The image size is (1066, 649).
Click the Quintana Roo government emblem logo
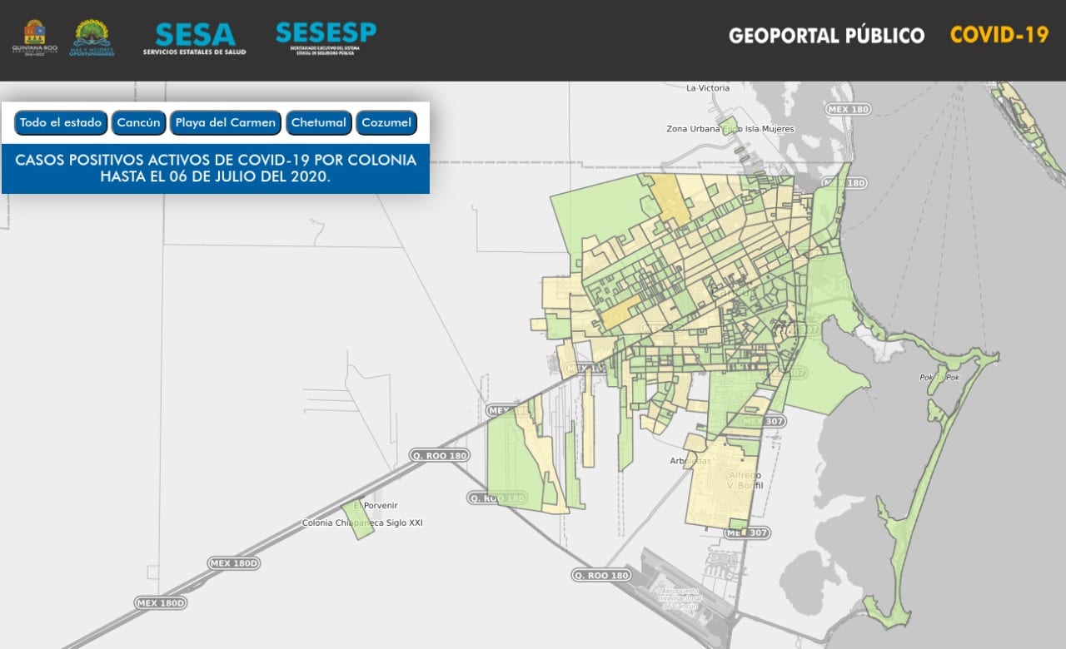[x=33, y=33]
